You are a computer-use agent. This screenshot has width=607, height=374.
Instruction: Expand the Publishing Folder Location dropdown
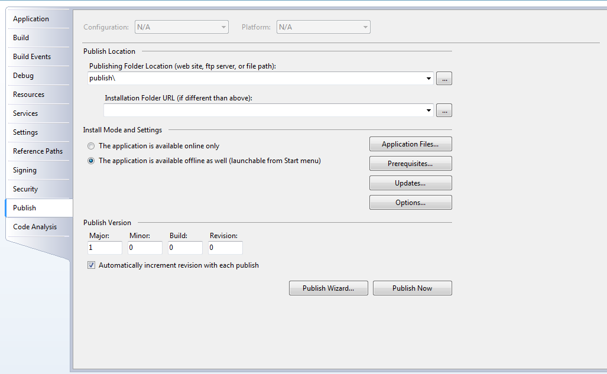point(429,79)
